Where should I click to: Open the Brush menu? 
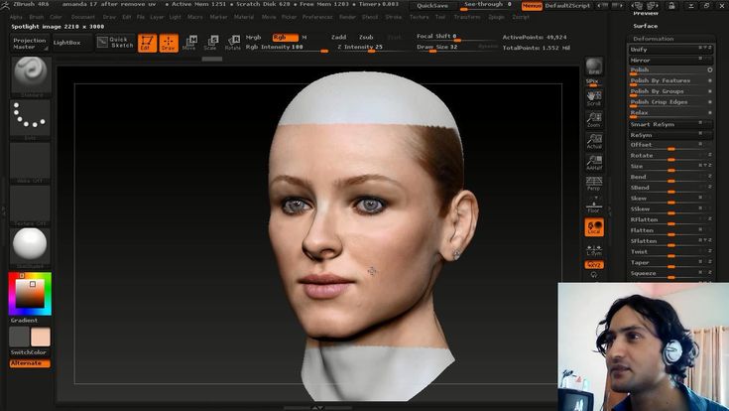[37, 17]
